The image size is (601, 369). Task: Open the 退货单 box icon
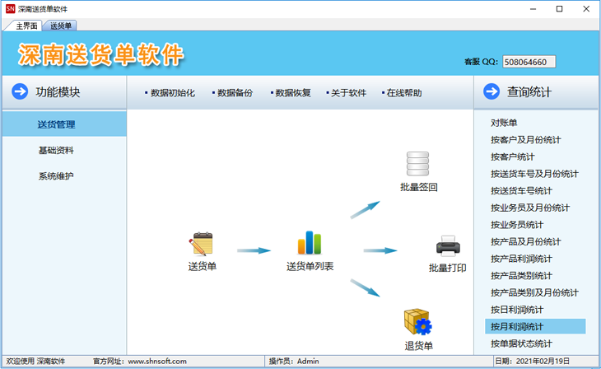[417, 321]
